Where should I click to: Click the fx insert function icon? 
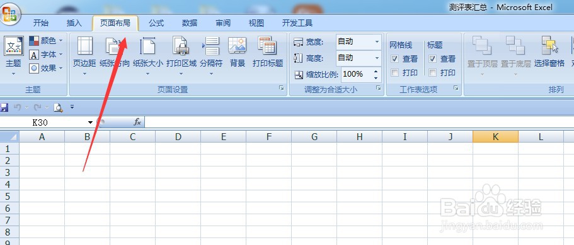point(137,122)
